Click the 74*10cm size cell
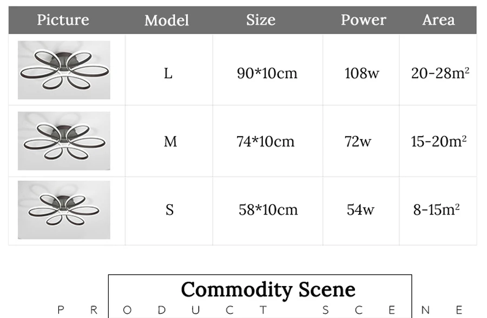This screenshot has width=487, height=318. (265, 141)
